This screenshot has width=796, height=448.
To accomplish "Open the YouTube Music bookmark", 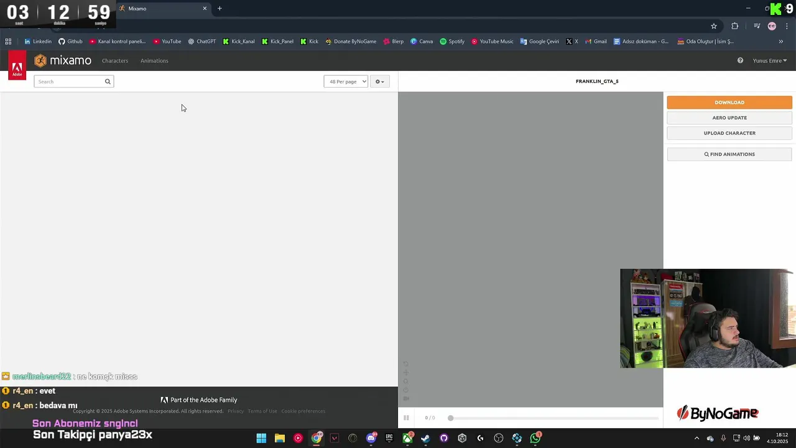I will pos(493,42).
